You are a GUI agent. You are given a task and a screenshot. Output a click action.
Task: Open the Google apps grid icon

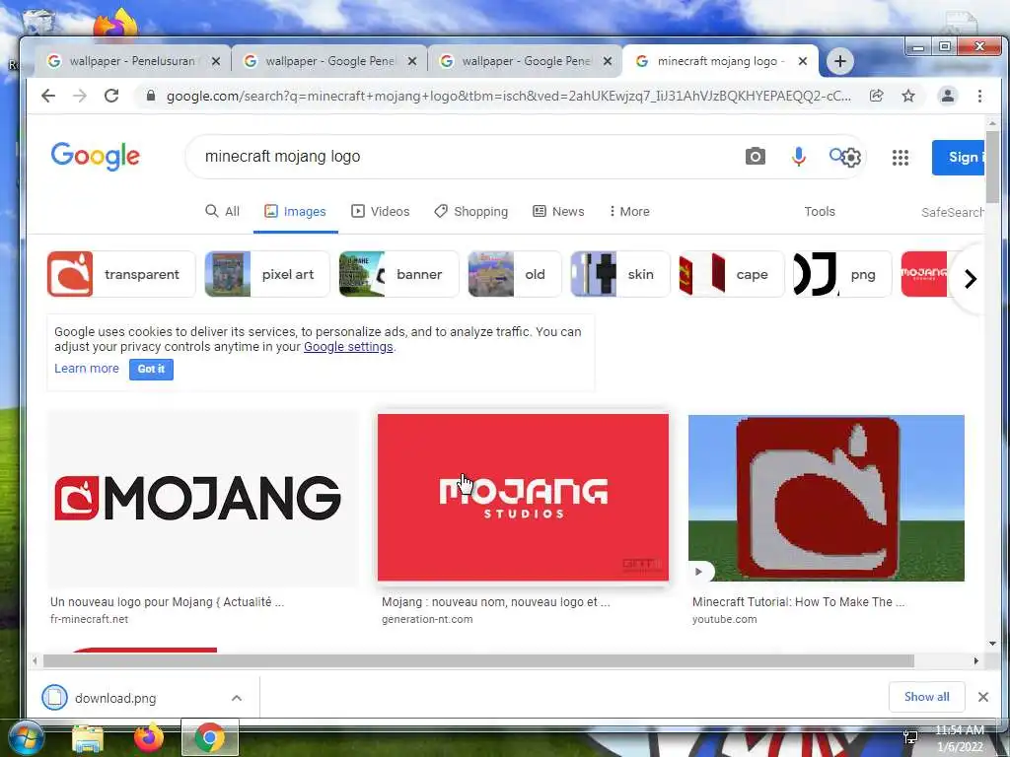click(x=900, y=157)
